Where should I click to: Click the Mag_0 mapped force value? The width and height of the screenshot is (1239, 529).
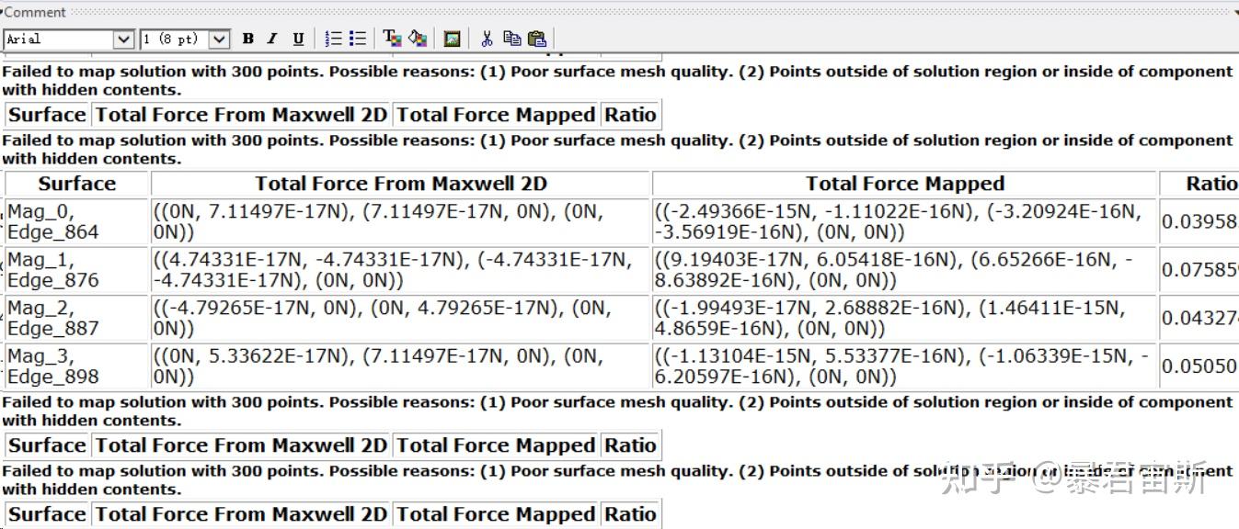tap(905, 221)
